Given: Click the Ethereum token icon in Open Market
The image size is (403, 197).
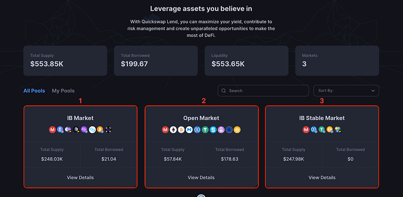Looking at the screenshot, I should click(x=173, y=130).
